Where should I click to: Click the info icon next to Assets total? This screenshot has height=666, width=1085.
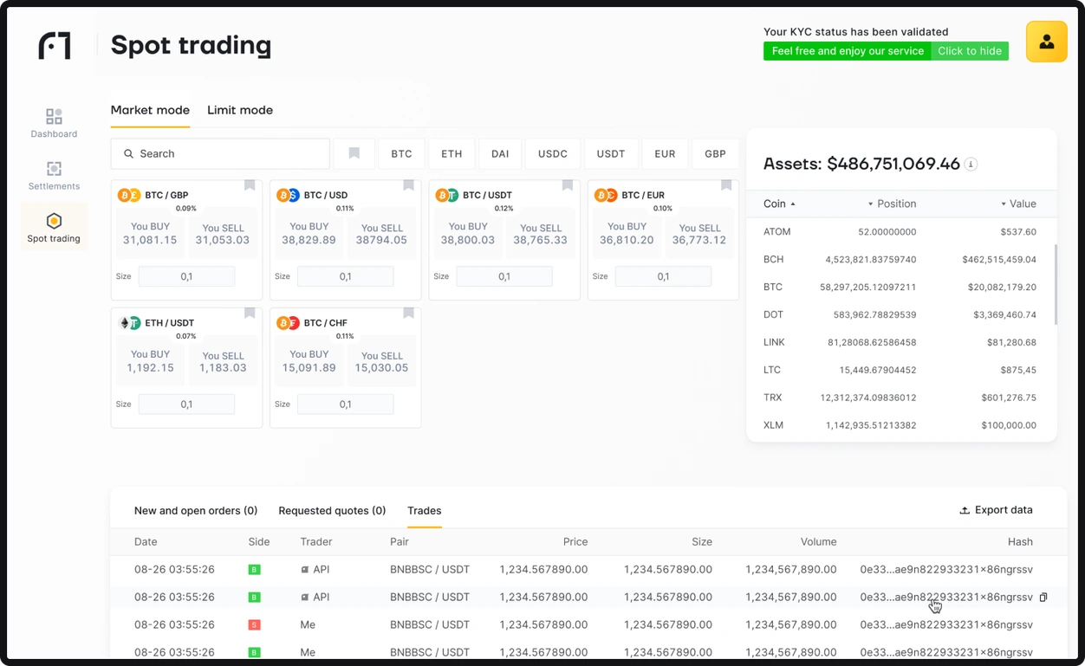pyautogui.click(x=971, y=164)
